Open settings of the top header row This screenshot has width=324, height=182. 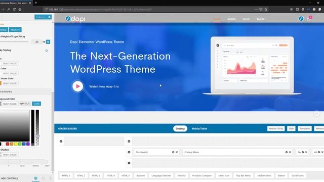(x=129, y=142)
